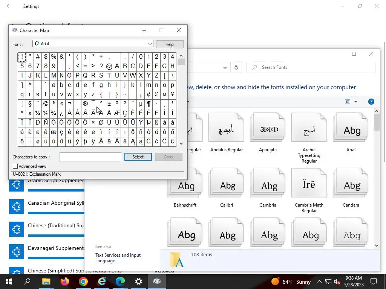The width and height of the screenshot is (386, 289).
Task: Open Settings gear in taskbar
Action: pos(139,281)
